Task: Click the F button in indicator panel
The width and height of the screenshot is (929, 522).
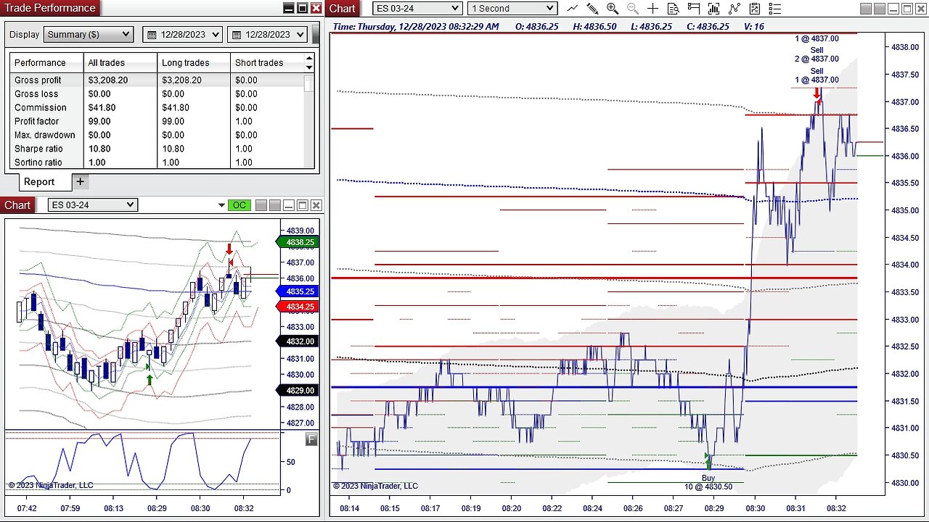Action: coord(311,439)
